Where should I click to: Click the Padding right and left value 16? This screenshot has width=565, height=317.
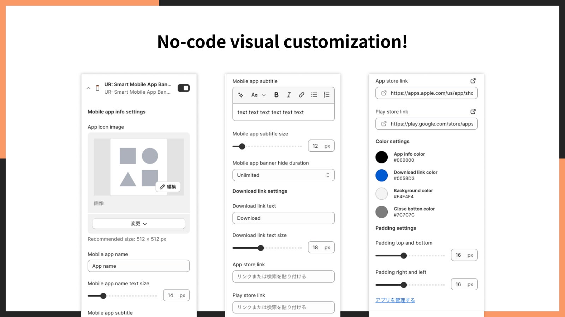click(464, 284)
